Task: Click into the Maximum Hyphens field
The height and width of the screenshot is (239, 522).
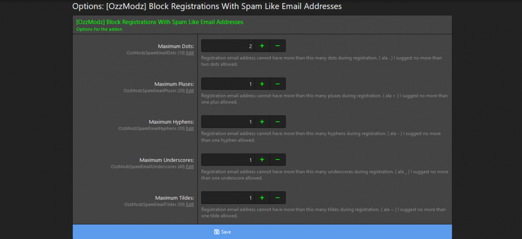Action: click(228, 122)
